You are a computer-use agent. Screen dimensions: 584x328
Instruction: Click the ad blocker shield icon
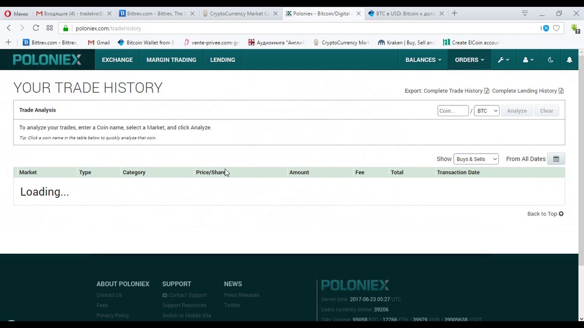coord(545,28)
